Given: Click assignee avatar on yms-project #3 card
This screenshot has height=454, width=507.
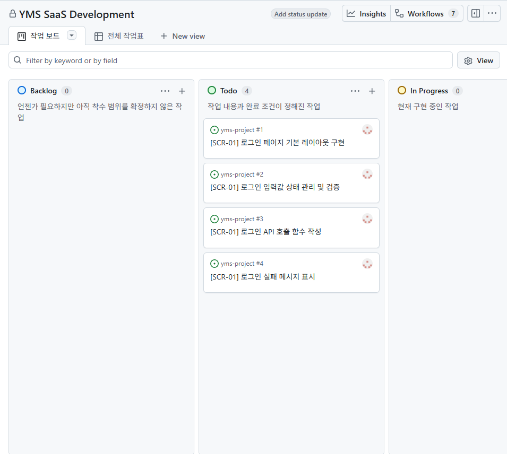Looking at the screenshot, I should [367, 219].
